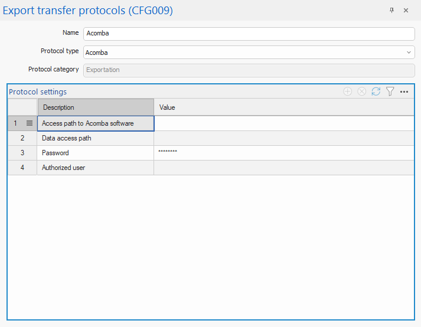The image size is (421, 327).
Task: Select the Data access path row
Action: point(95,138)
